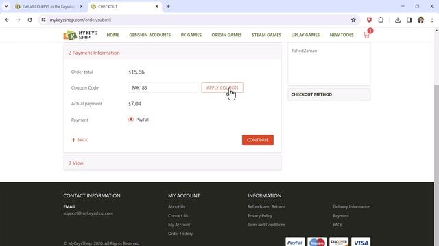Expand the 2 Payment Information section header
Viewport: 439px width, 246px height.
(x=172, y=53)
